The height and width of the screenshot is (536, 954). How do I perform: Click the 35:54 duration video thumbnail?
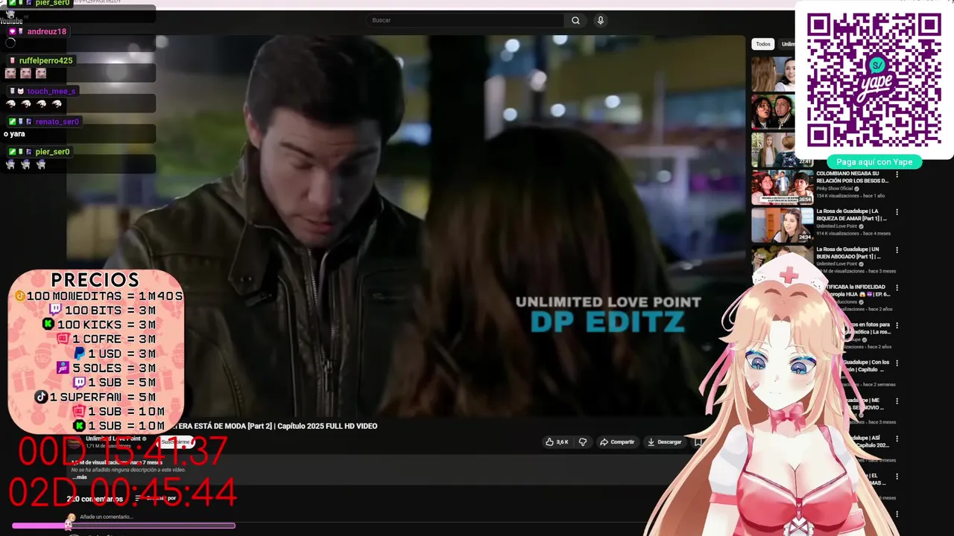(782, 187)
